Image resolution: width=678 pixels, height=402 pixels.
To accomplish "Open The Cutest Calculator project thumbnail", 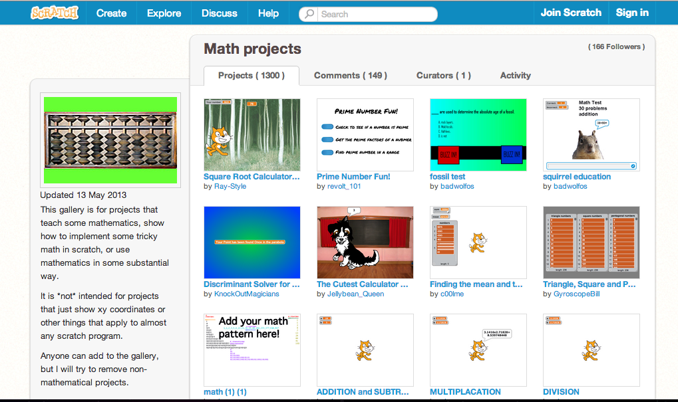I will coord(365,242).
